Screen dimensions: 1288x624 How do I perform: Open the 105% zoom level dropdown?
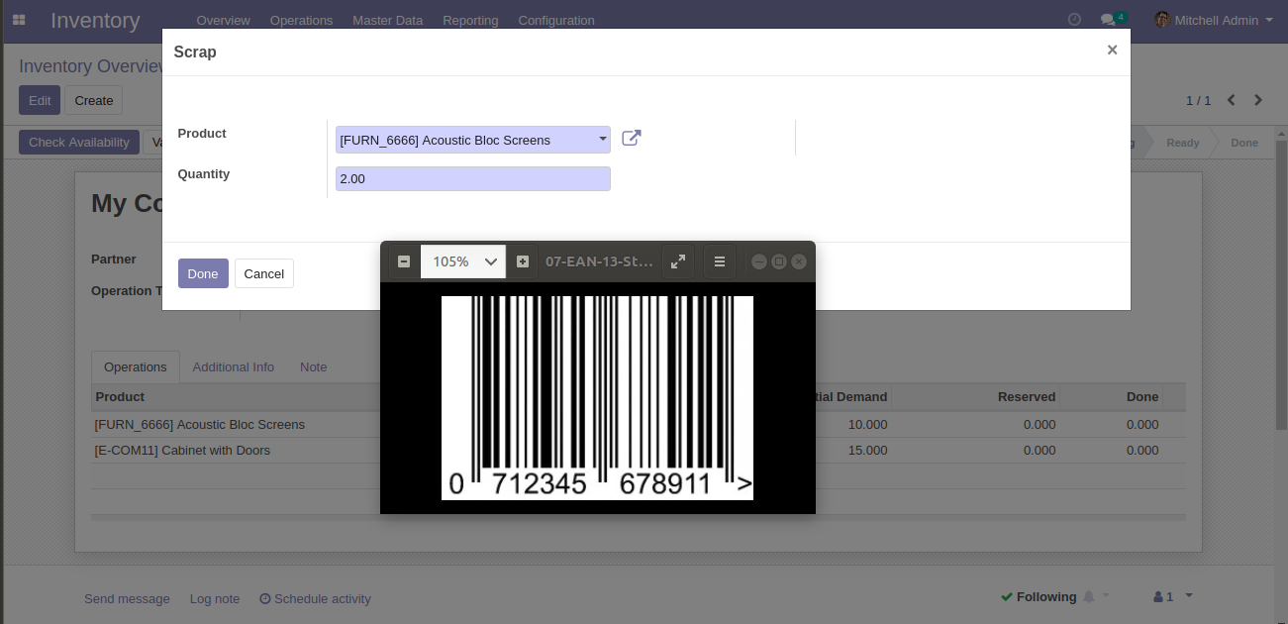(x=463, y=261)
